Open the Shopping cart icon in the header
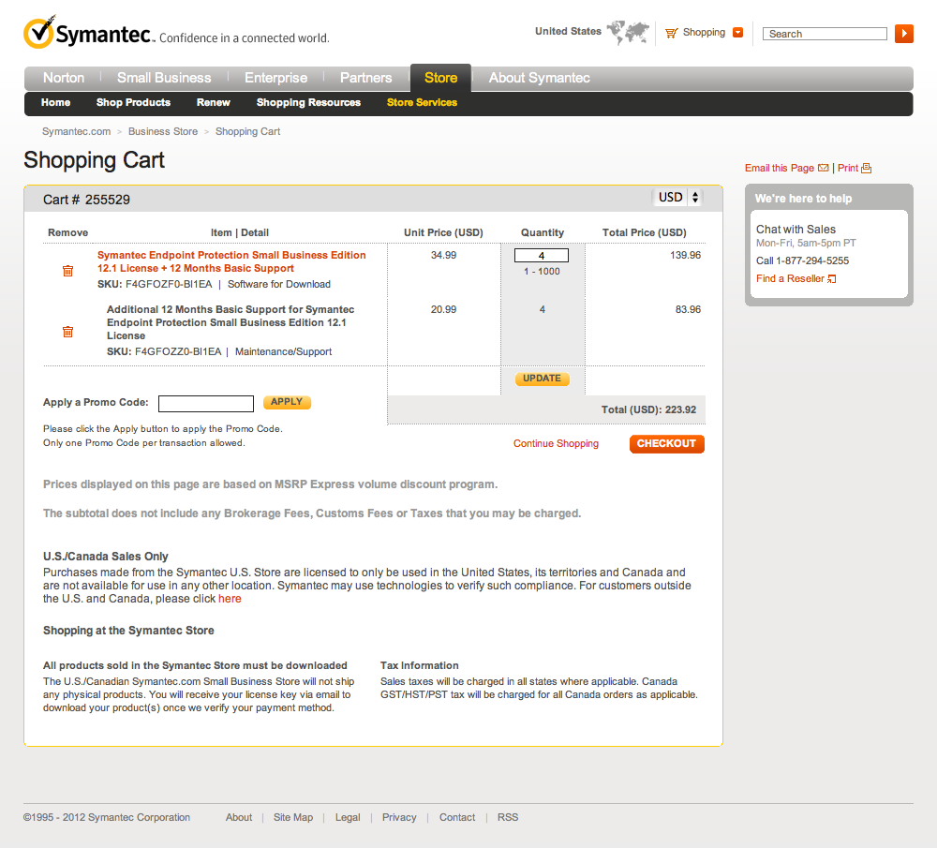 coord(671,32)
